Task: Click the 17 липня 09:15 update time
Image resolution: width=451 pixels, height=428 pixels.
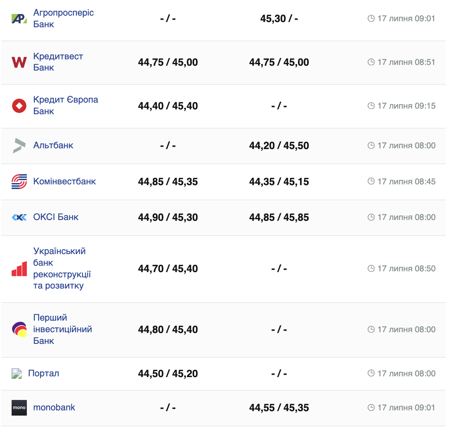Action: click(x=406, y=106)
